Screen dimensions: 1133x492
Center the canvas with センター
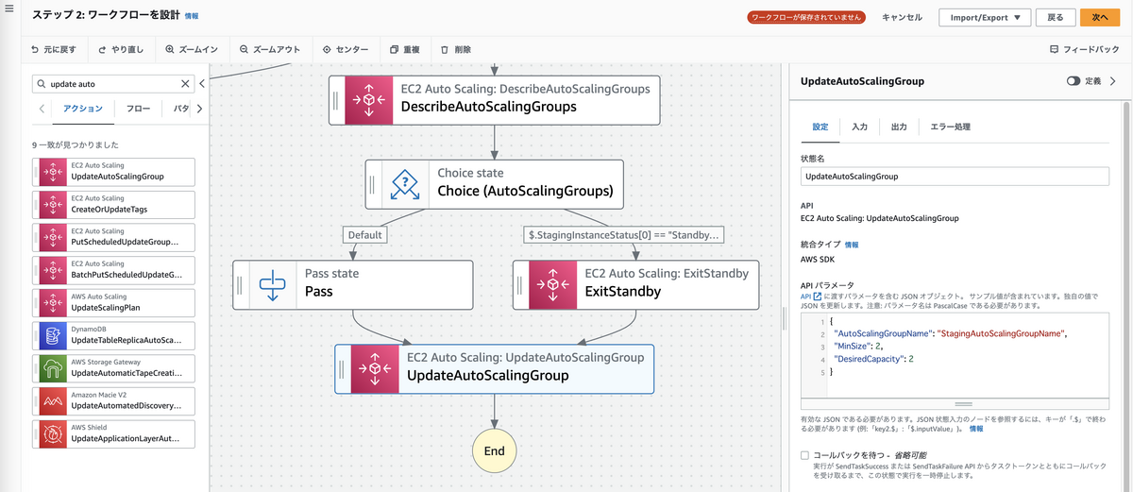[x=346, y=49]
